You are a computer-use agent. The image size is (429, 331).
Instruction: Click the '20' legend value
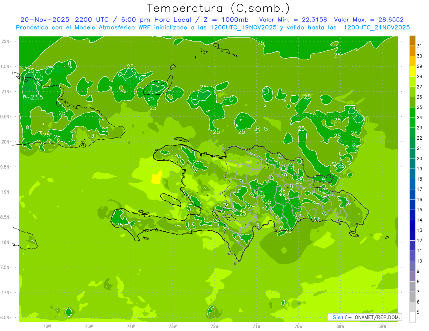[419, 159]
